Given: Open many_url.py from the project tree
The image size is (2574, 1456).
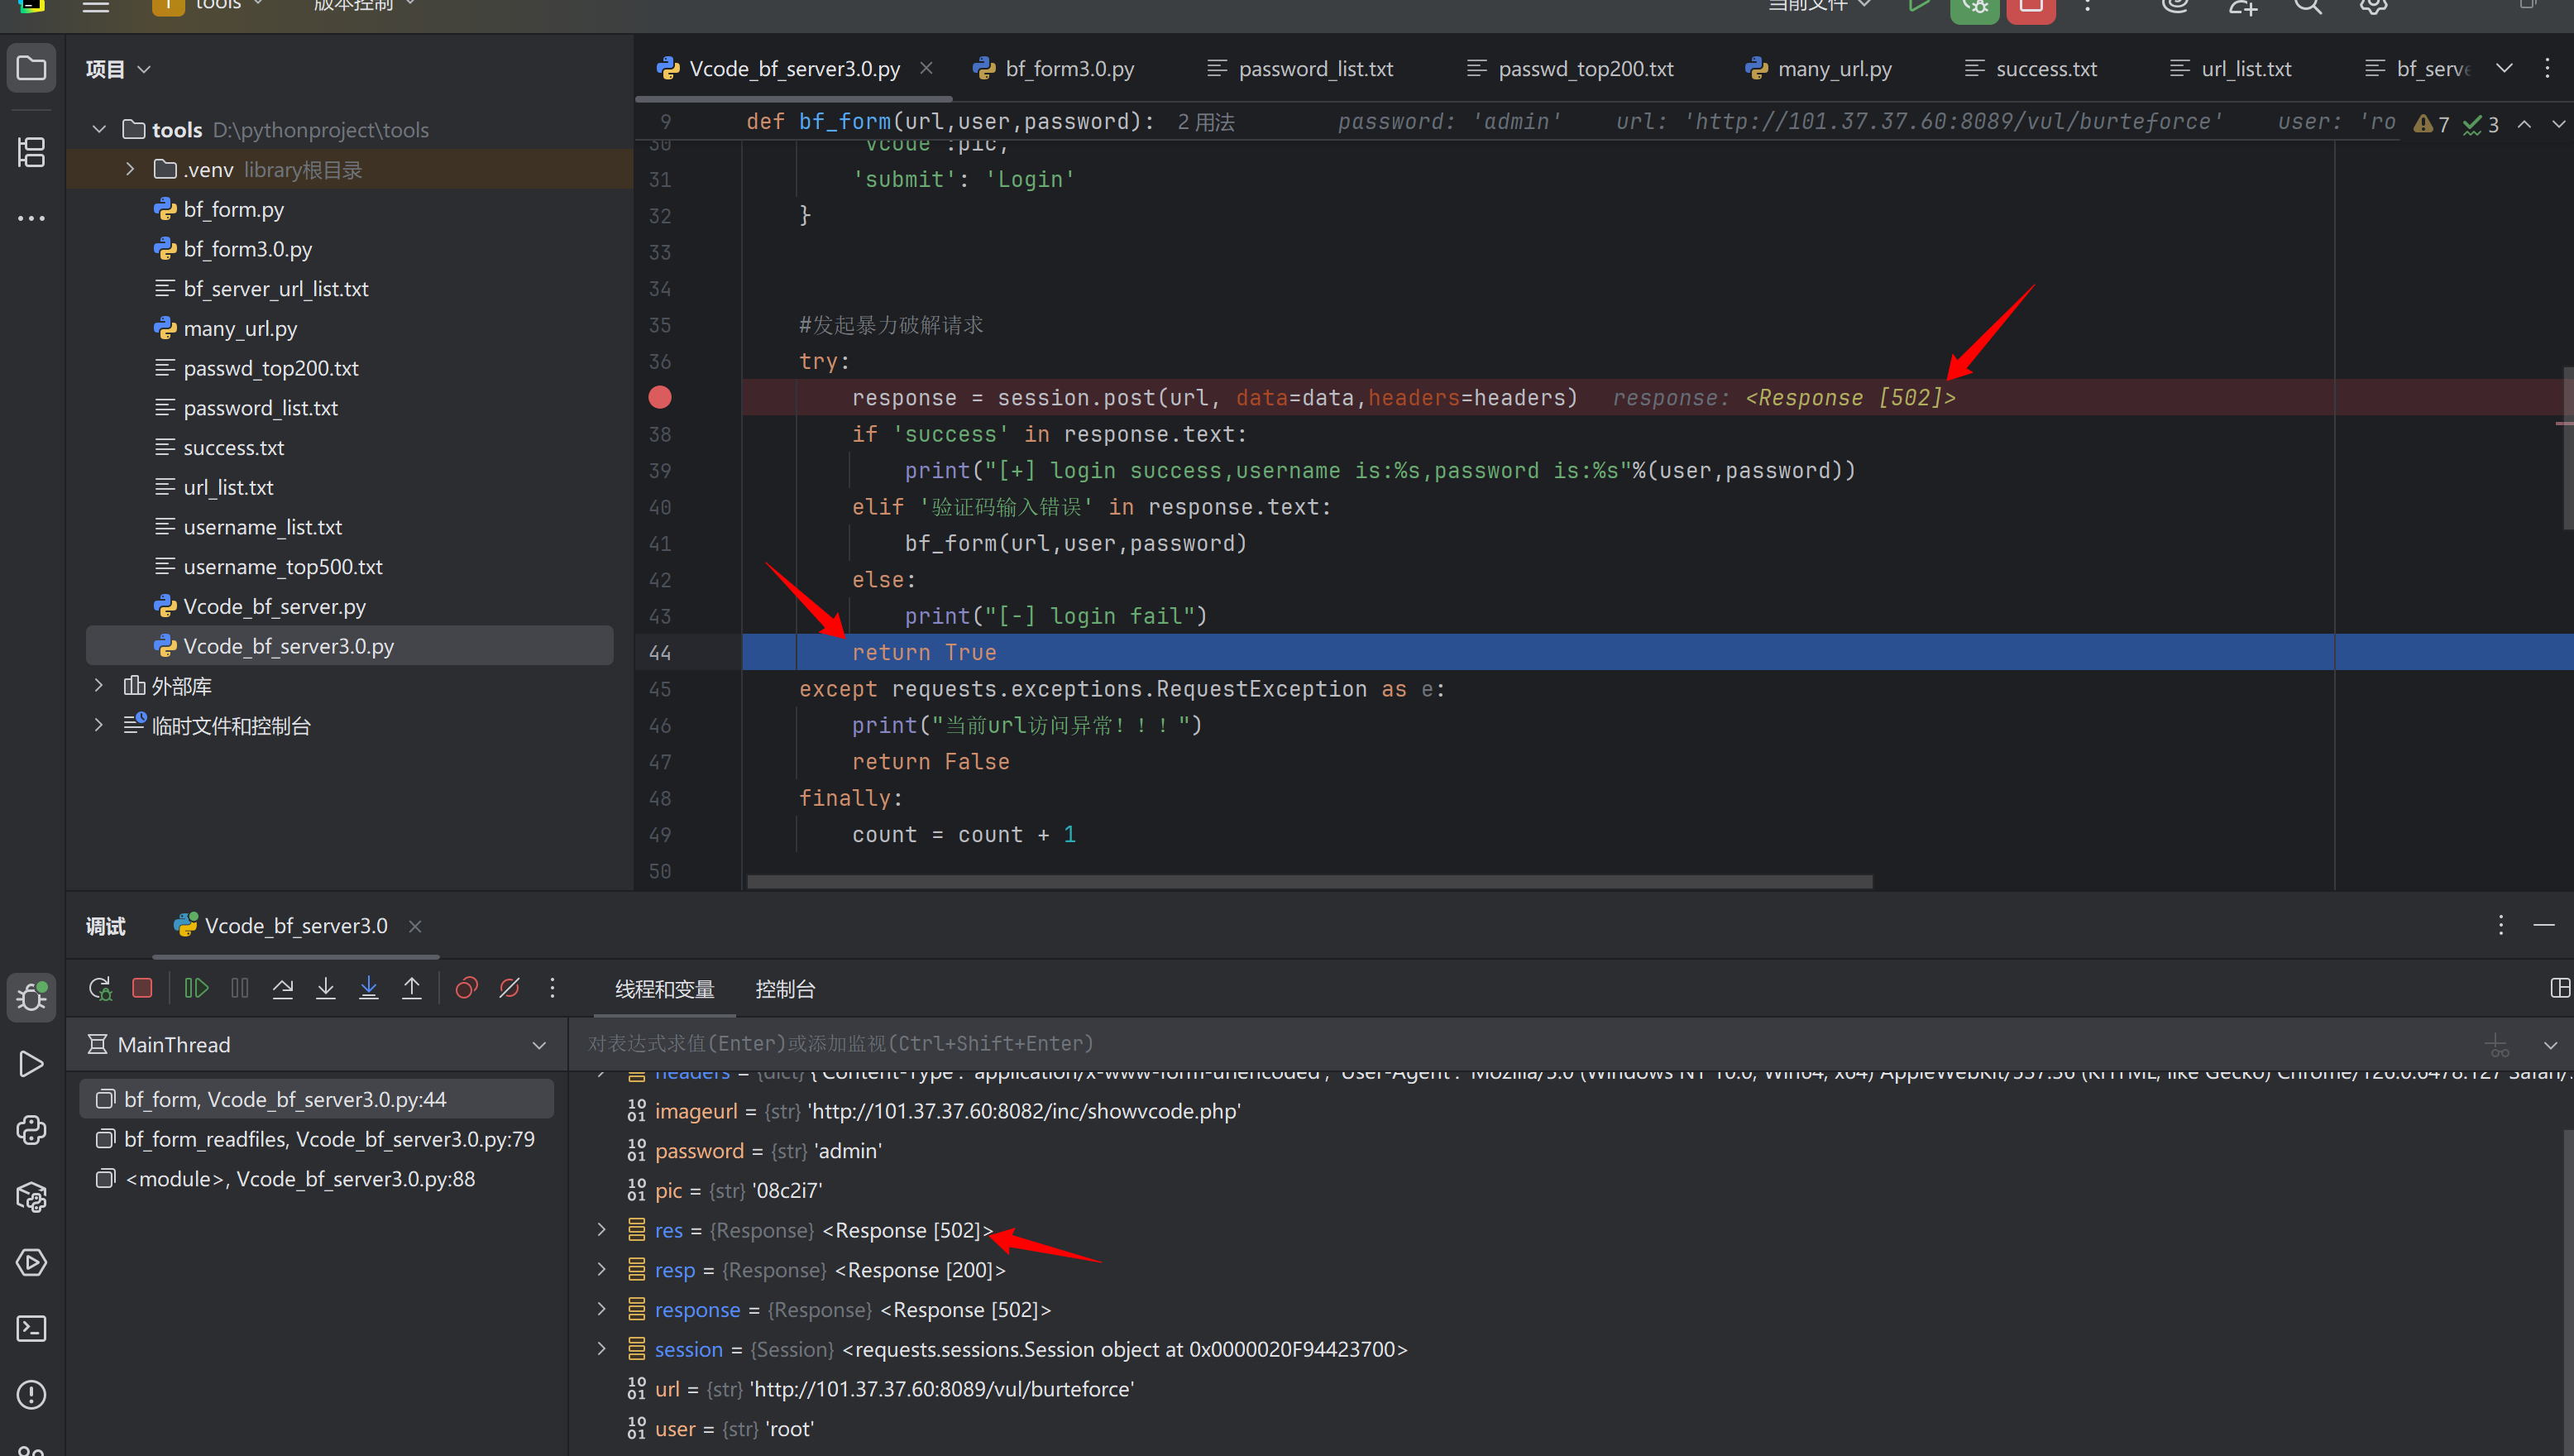Looking at the screenshot, I should pos(240,329).
